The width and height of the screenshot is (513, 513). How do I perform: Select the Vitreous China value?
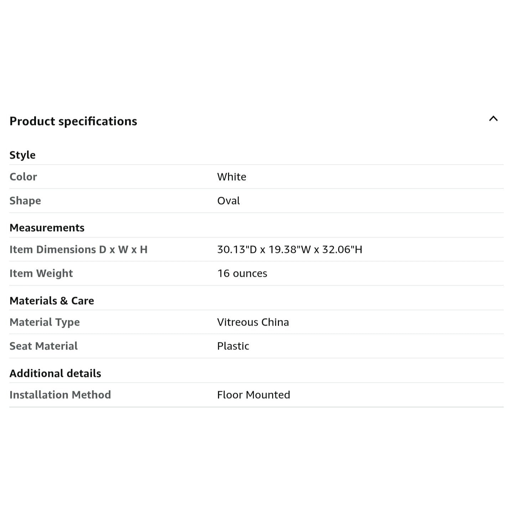(253, 322)
